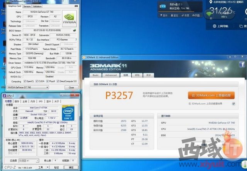Screen dimensions: 247x171
Task: Click the GPU Clock value 1115 MHz
Action: pos(29,67)
